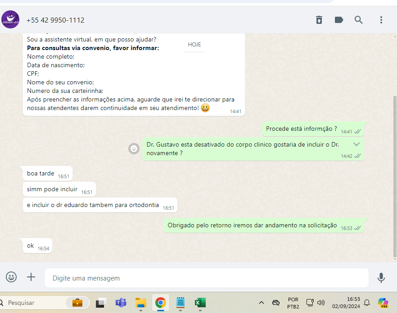Open the volume speaker tray icon
Screen dimensions: 397x313
321,303
